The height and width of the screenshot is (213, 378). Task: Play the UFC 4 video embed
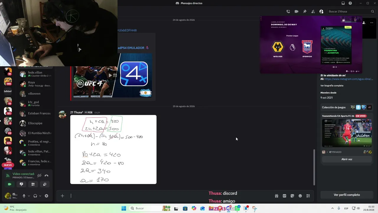[110, 75]
